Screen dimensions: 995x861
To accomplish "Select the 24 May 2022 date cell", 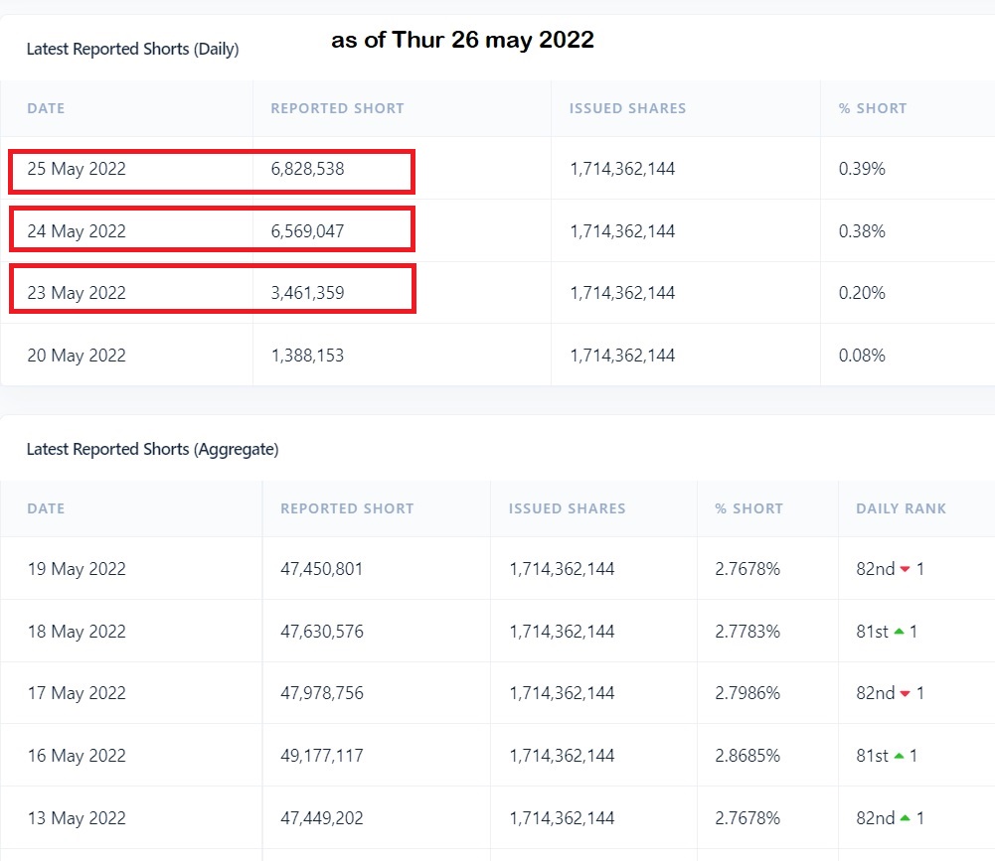I will pyautogui.click(x=77, y=230).
